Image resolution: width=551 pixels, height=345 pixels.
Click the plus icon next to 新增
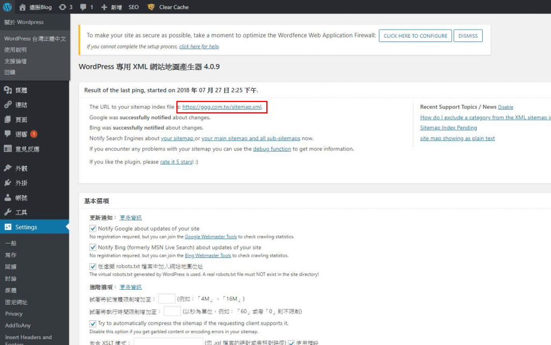coord(104,7)
